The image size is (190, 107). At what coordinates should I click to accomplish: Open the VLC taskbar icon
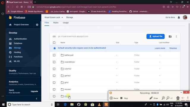point(99,104)
